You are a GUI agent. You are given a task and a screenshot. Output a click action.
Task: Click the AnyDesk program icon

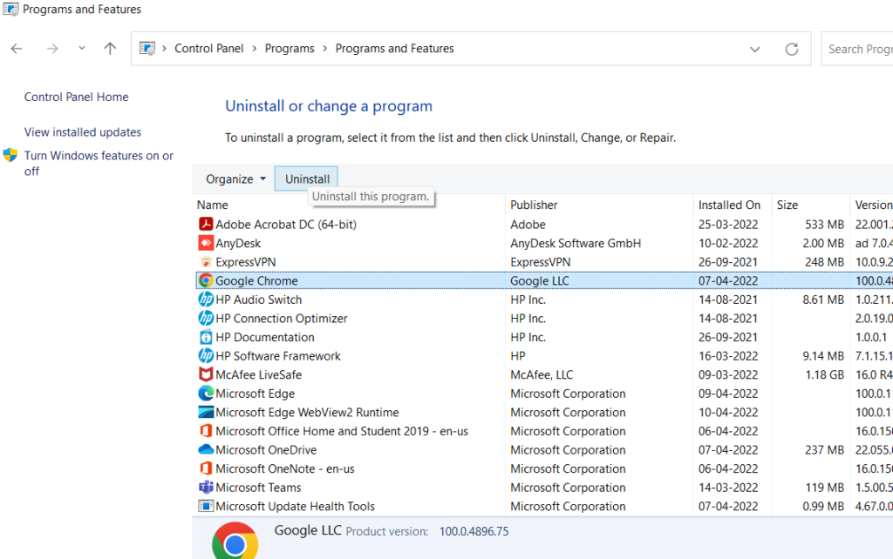206,243
